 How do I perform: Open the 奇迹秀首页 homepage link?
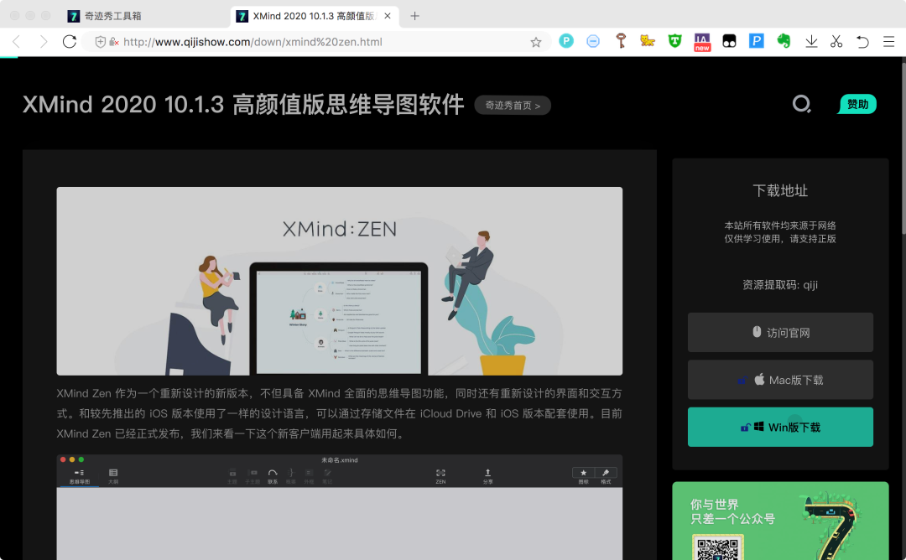point(513,106)
